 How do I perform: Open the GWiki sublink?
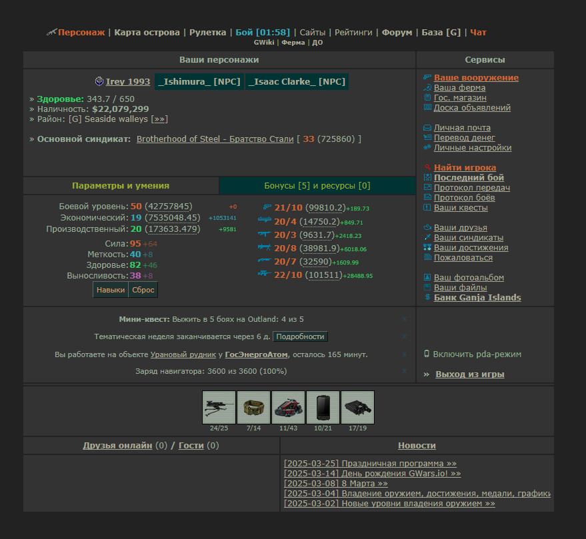click(264, 43)
